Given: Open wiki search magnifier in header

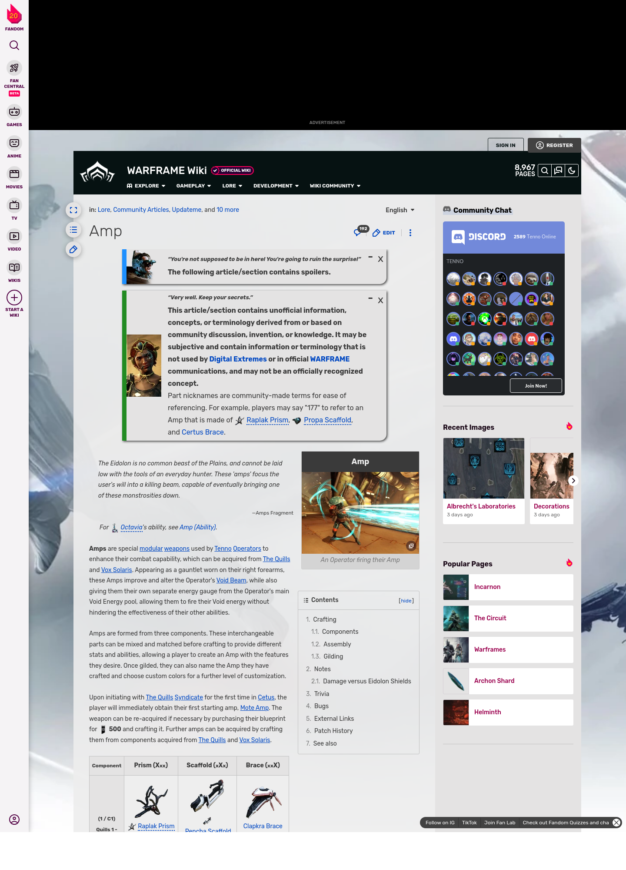Looking at the screenshot, I should coord(545,171).
